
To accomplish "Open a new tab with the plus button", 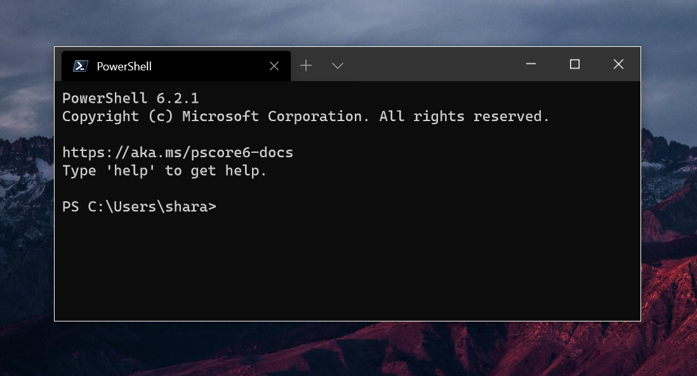I will click(x=306, y=66).
